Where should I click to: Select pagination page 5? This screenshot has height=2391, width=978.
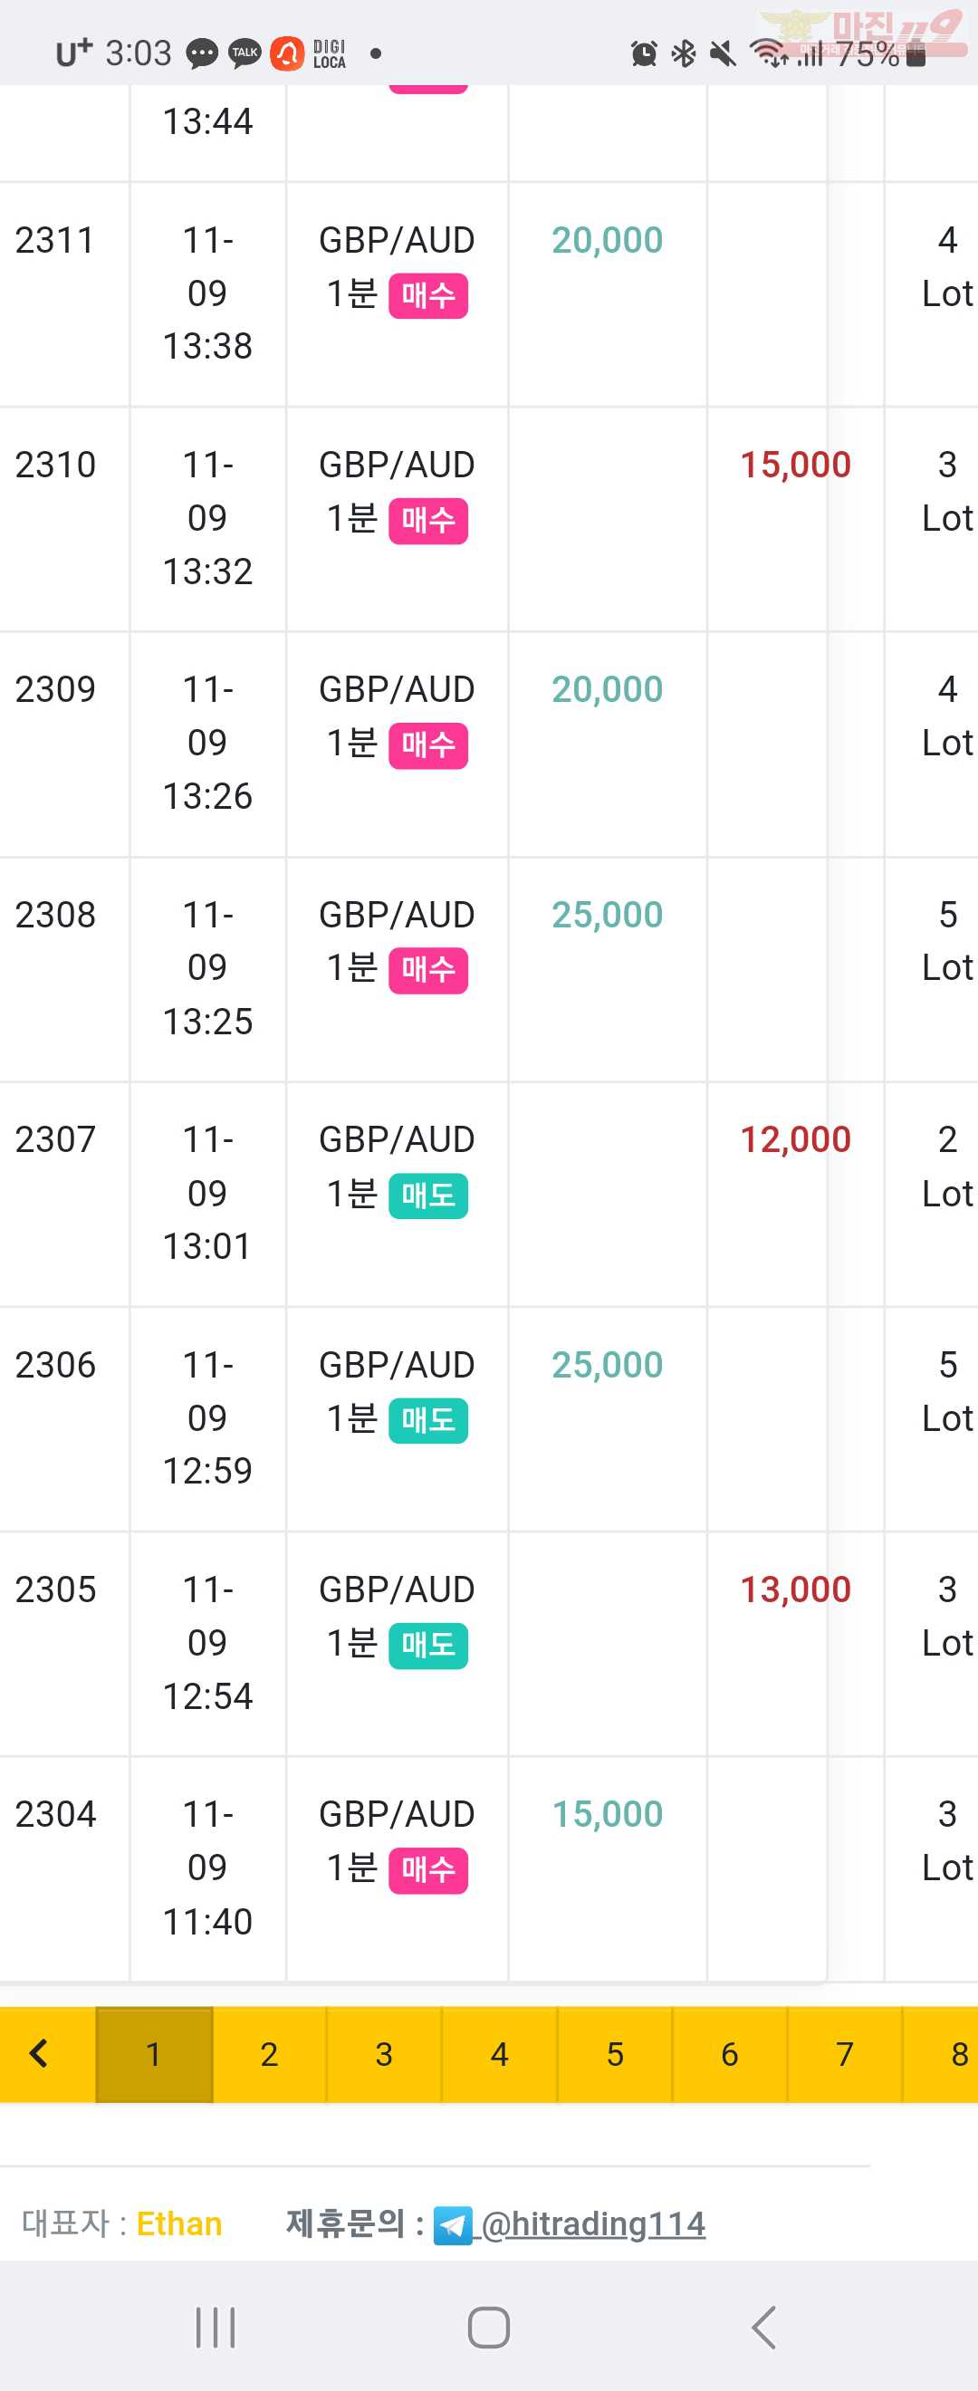point(614,2054)
